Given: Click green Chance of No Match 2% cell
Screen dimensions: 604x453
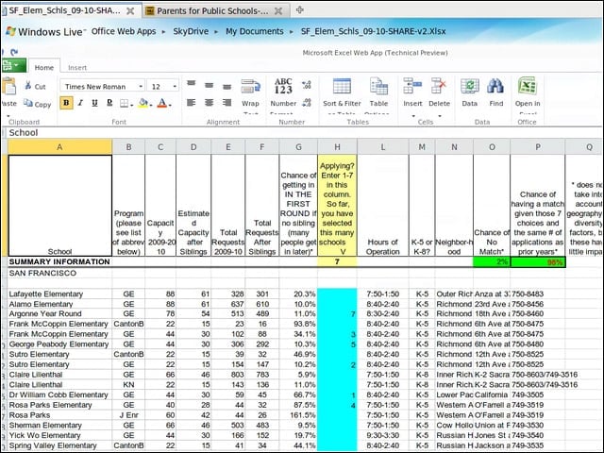Looking at the screenshot, I should [x=492, y=262].
